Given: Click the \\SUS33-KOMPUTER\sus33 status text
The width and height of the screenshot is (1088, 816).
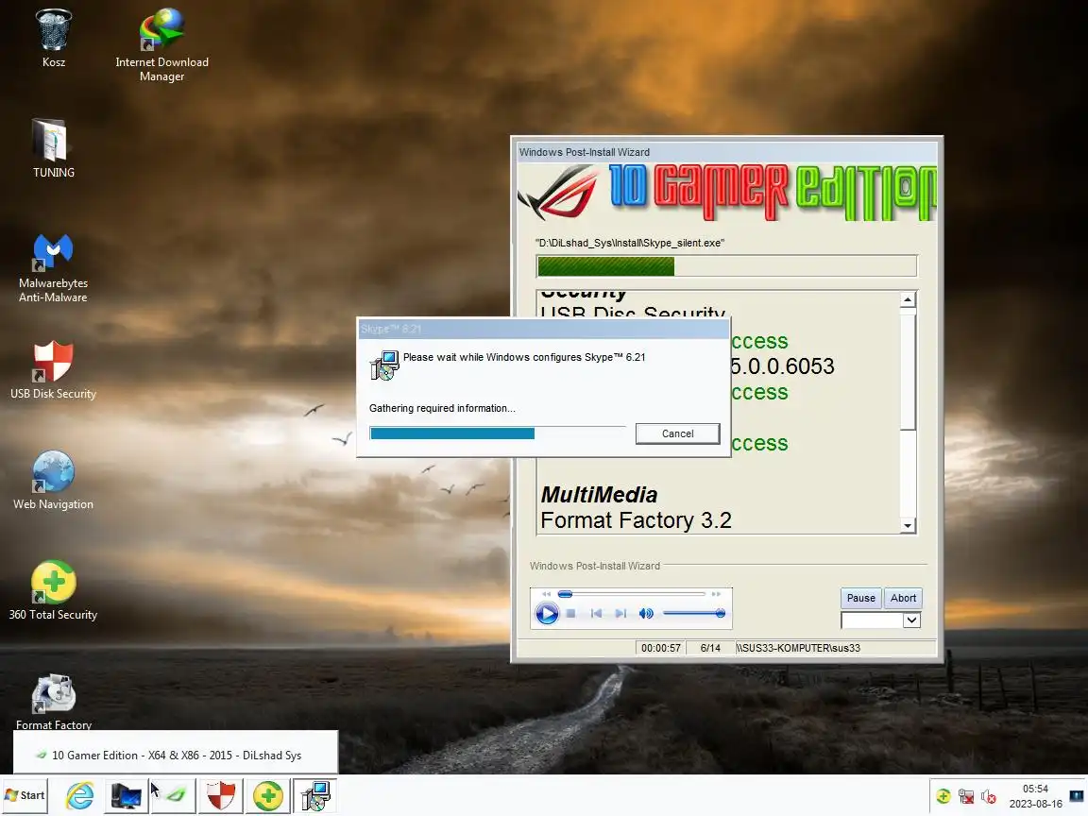Looking at the screenshot, I should point(798,648).
